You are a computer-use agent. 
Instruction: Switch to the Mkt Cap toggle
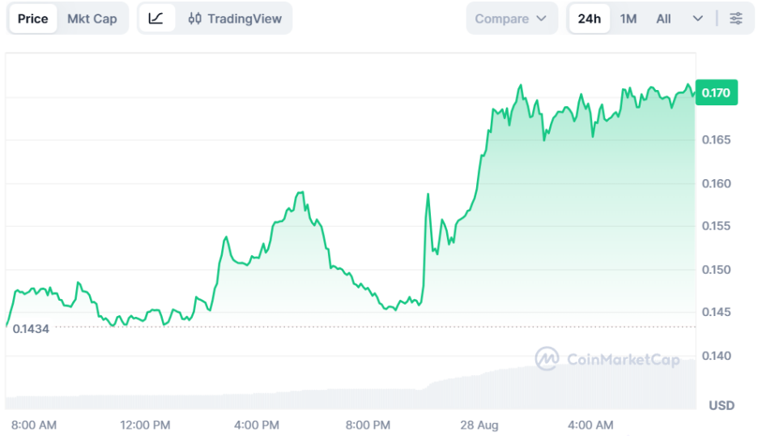(92, 19)
